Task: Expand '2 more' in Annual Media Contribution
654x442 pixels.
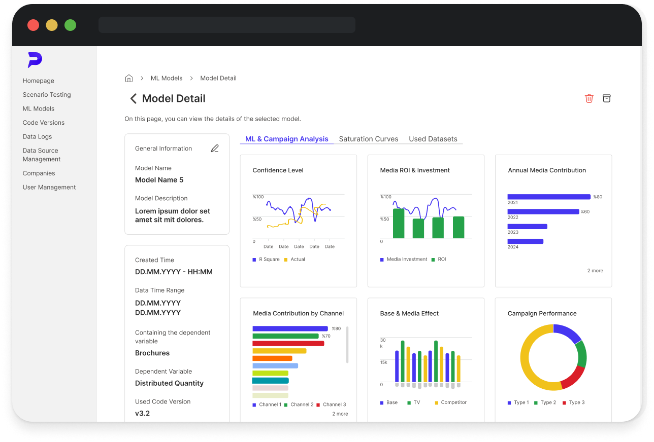Action: pyautogui.click(x=595, y=271)
